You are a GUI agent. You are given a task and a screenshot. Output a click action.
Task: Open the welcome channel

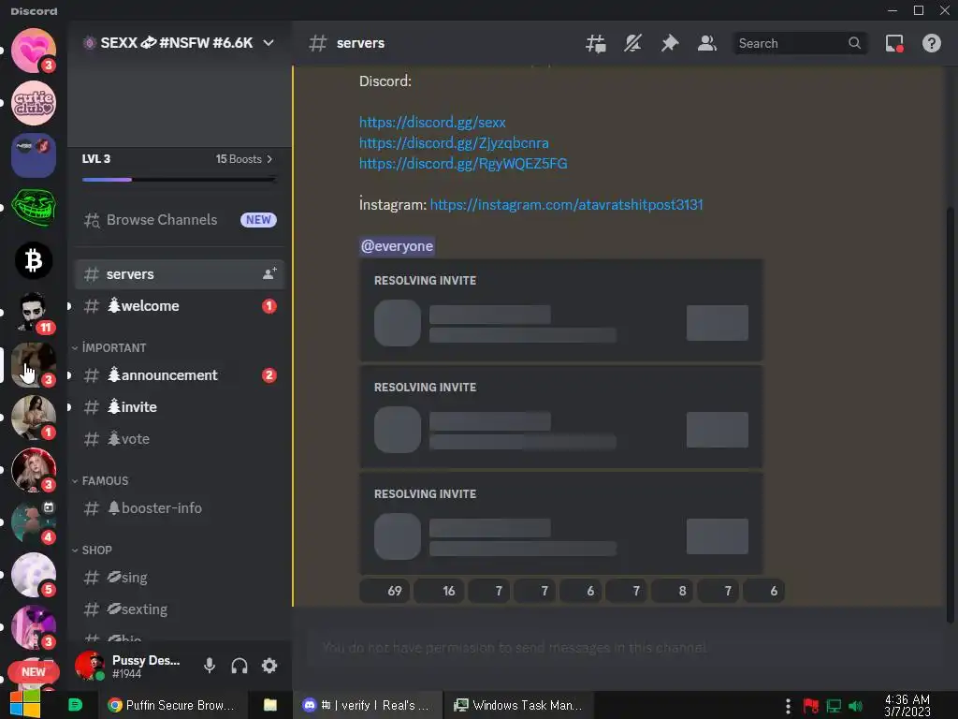coord(180,306)
